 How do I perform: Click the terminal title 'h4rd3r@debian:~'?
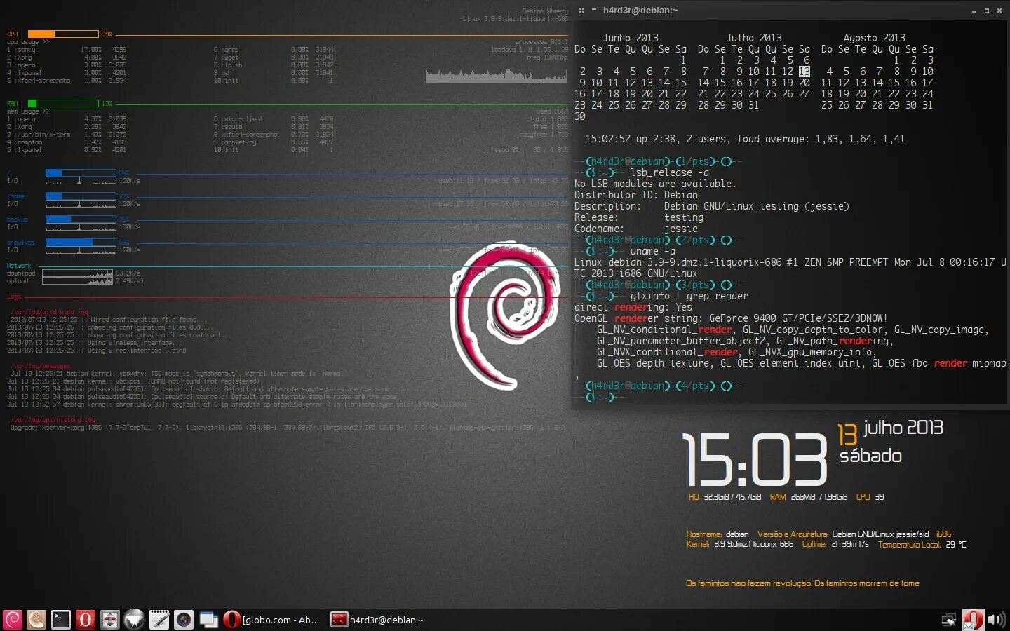640,11
